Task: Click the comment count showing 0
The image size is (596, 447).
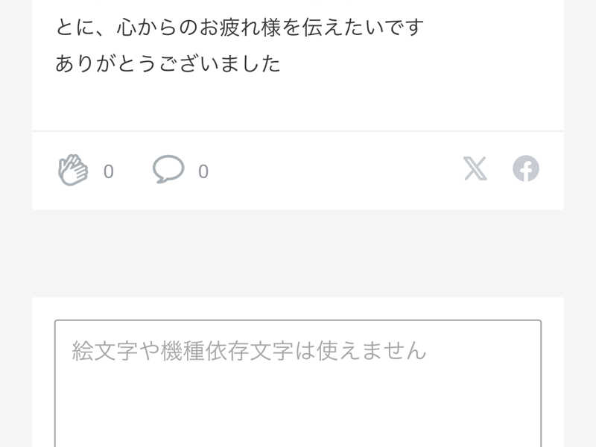Action: point(203,172)
